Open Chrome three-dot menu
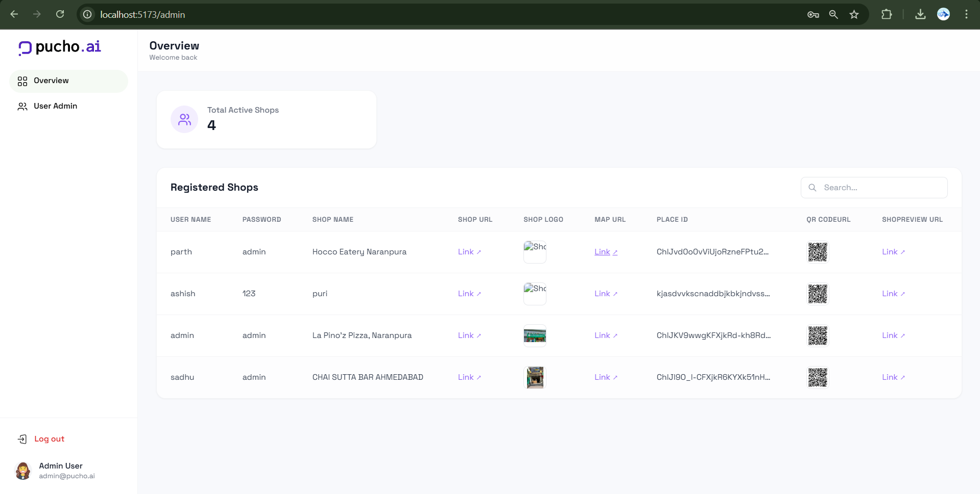 pyautogui.click(x=966, y=14)
